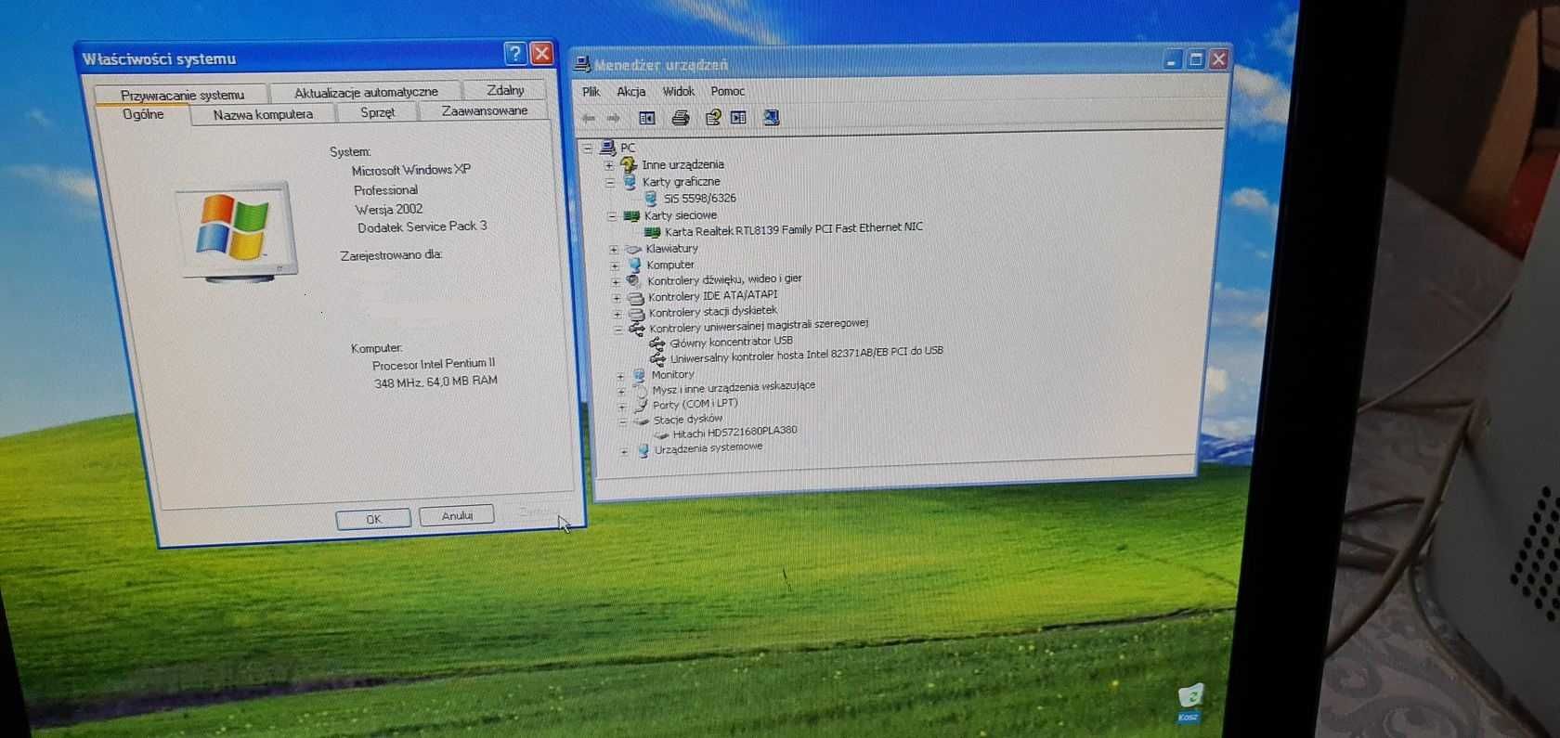Switch to the Zdalny tab
The width and height of the screenshot is (1560, 738).
point(505,90)
